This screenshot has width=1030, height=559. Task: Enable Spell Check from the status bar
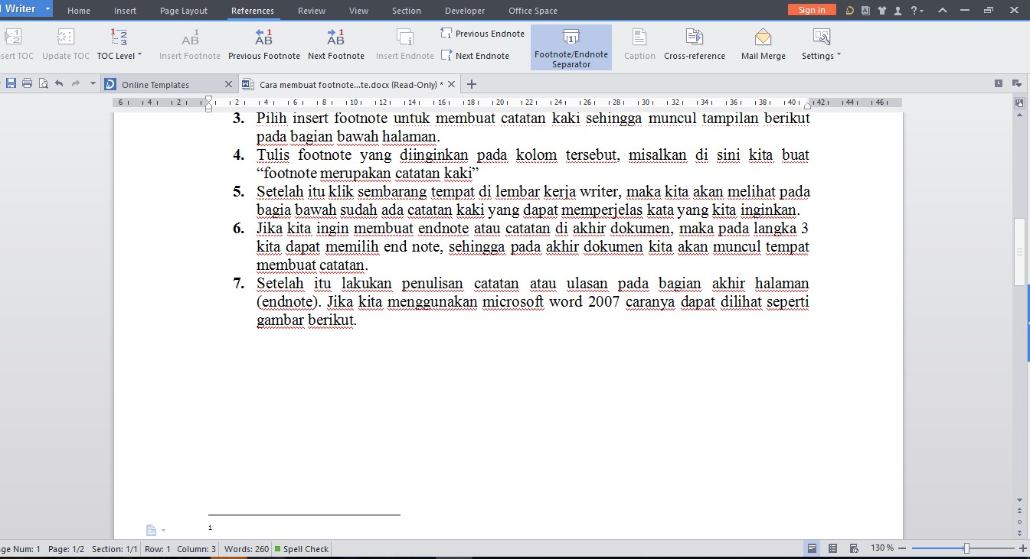[302, 548]
